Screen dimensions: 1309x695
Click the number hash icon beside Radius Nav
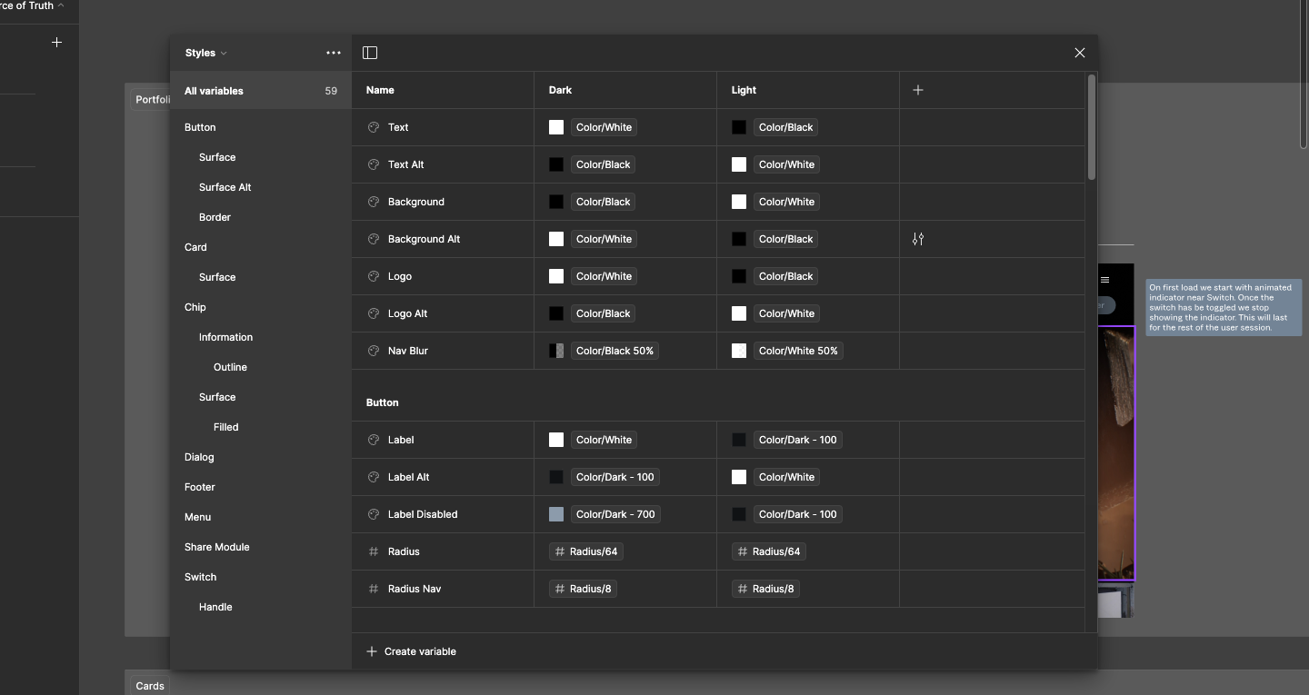coord(374,589)
